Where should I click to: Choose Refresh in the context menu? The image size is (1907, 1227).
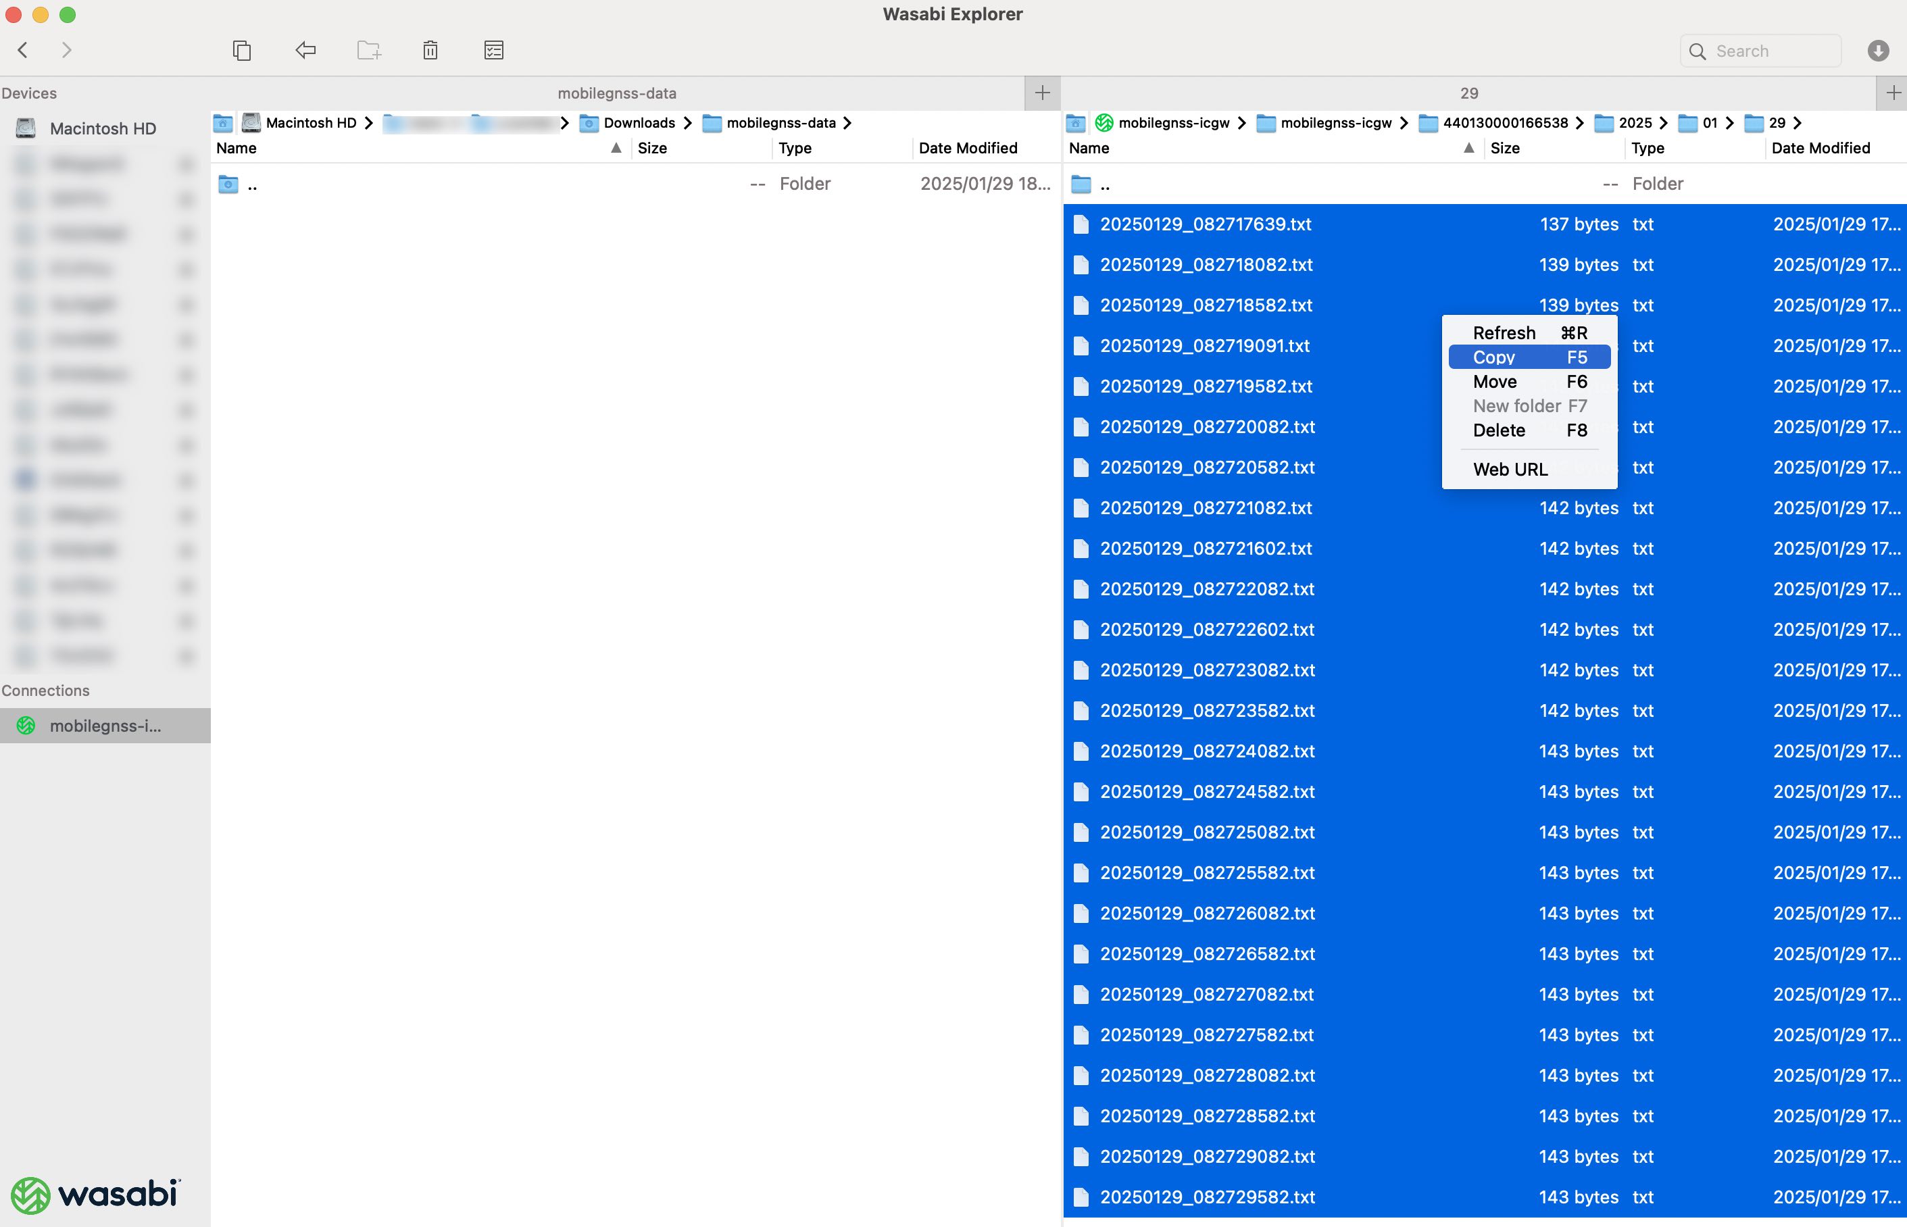click(x=1529, y=333)
